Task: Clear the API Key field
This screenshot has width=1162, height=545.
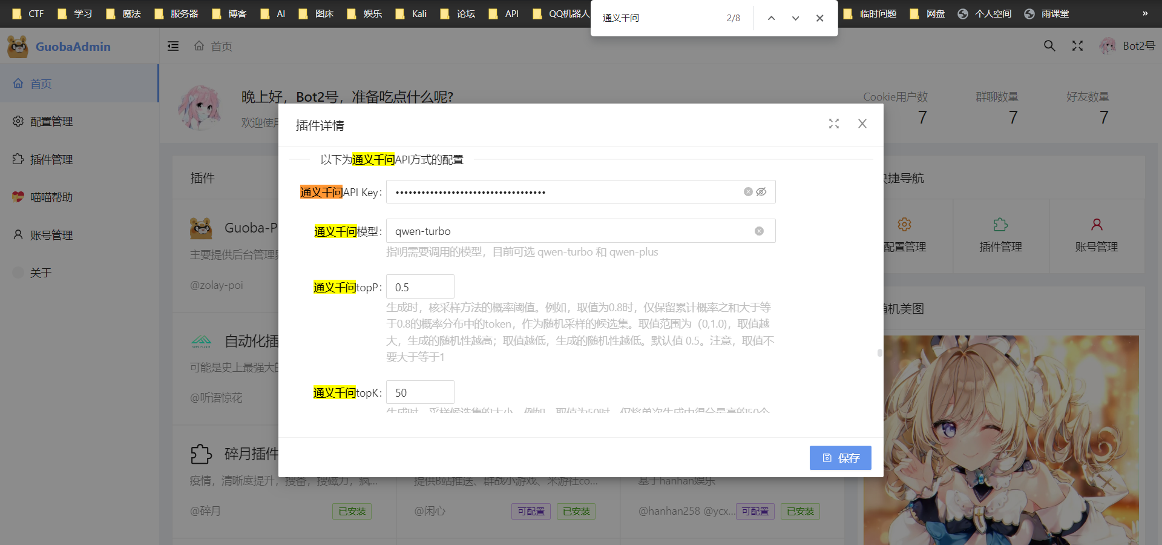Action: click(748, 192)
